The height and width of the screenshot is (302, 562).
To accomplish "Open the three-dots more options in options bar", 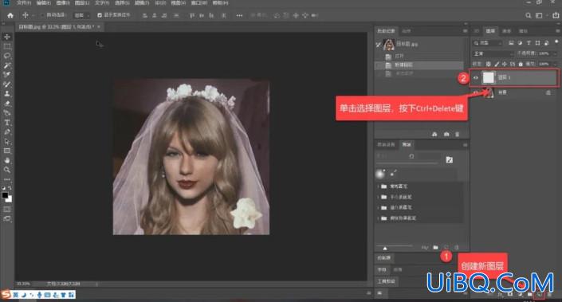I will [239, 15].
